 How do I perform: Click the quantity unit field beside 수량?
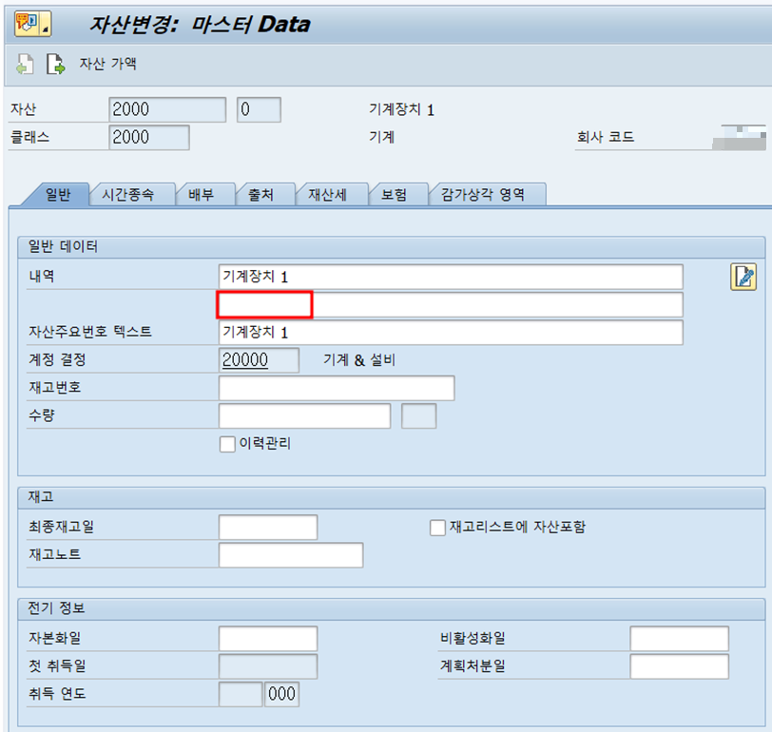tap(418, 416)
